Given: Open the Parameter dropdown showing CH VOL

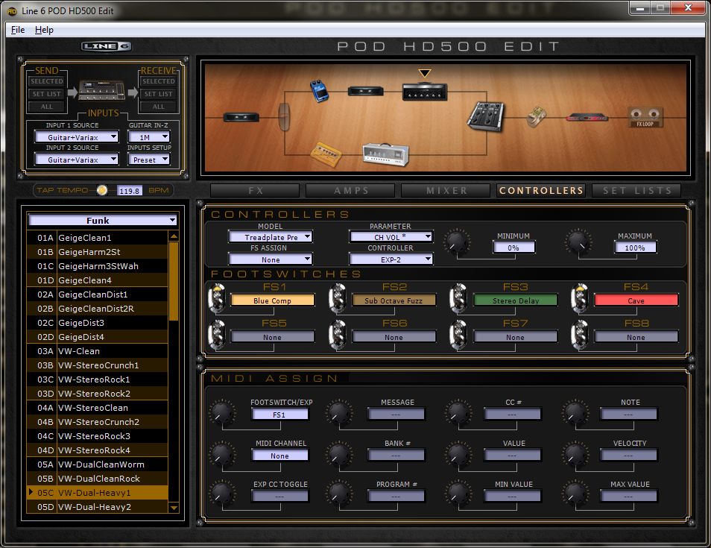Looking at the screenshot, I should coord(391,237).
